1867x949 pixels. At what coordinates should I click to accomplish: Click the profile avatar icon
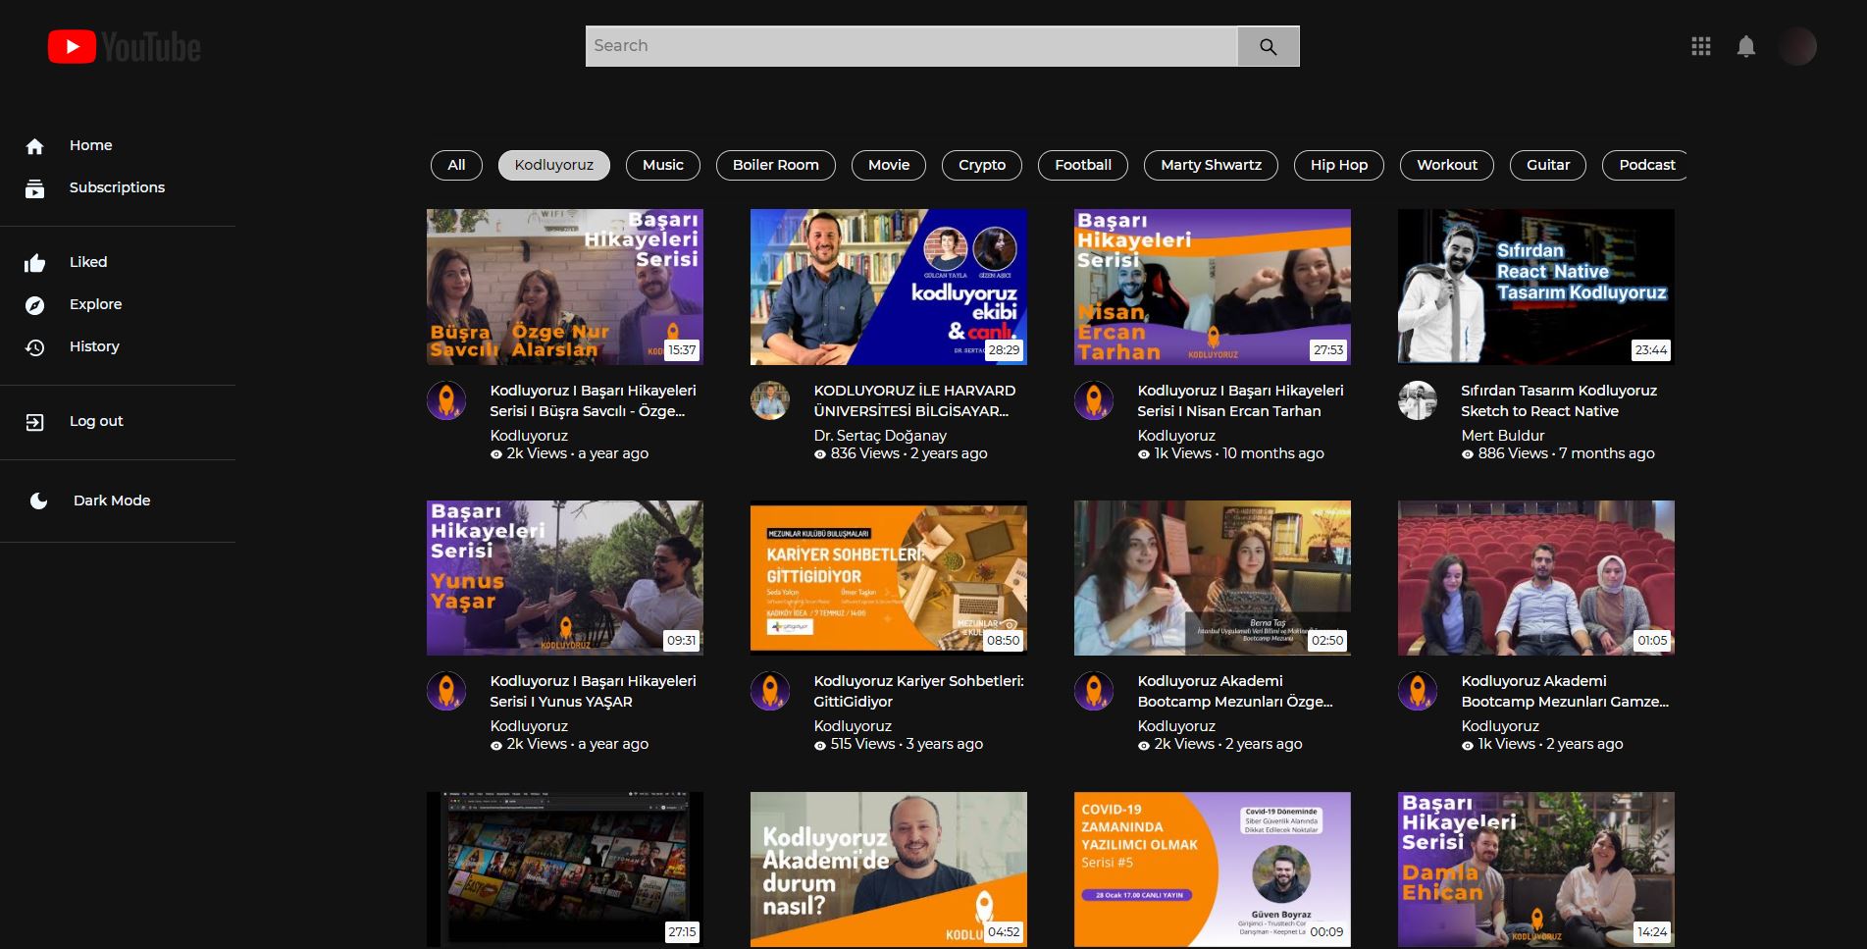click(x=1798, y=45)
